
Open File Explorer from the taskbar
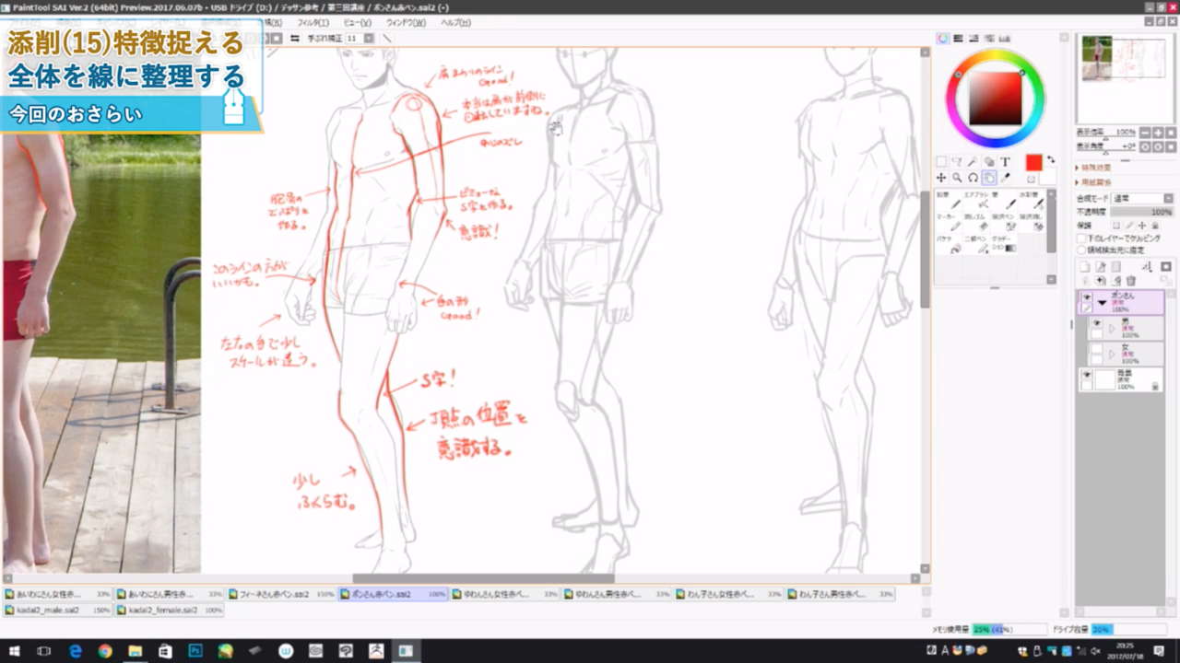coord(136,651)
